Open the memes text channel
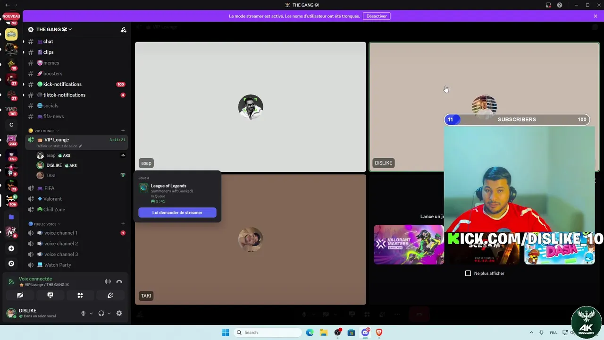 coord(76,63)
